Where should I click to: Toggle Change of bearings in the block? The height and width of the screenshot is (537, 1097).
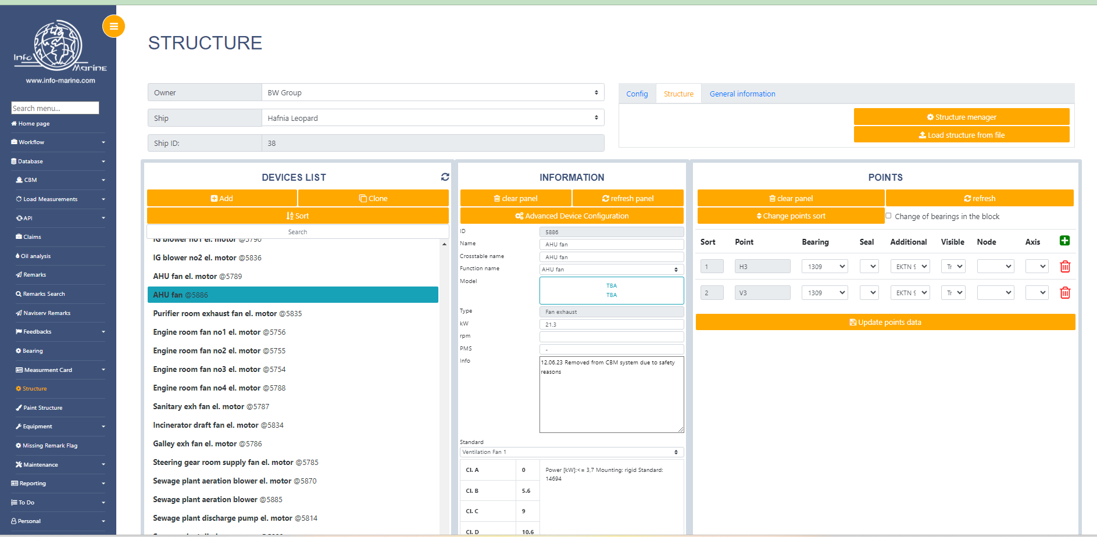(888, 216)
